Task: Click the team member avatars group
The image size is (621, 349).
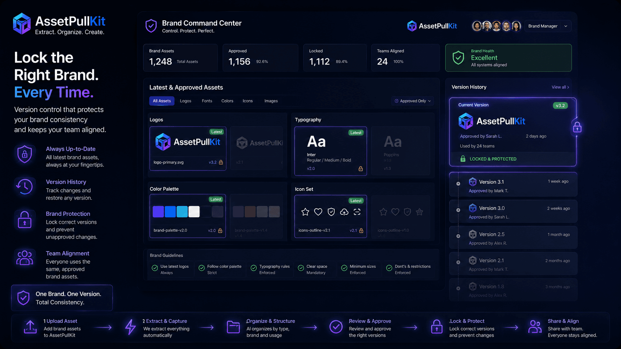Action: (x=496, y=26)
